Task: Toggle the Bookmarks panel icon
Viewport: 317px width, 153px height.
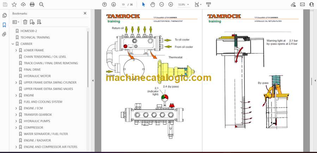Action: 4,25
